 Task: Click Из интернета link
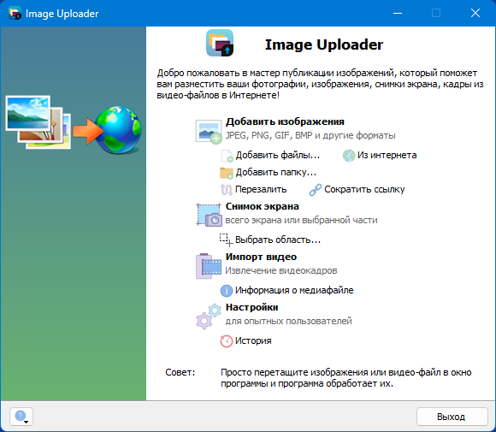(x=387, y=155)
